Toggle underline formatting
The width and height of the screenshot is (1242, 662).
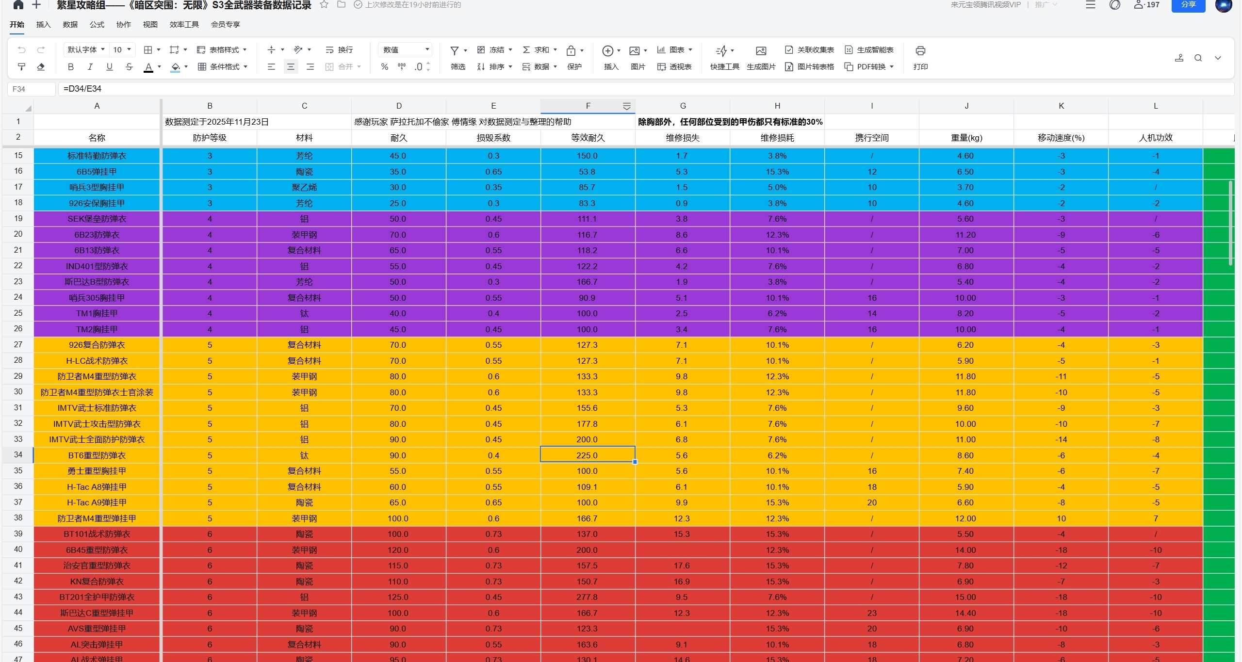click(x=110, y=67)
